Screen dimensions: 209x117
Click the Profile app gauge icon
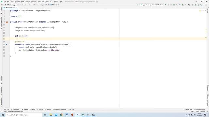[180, 5]
